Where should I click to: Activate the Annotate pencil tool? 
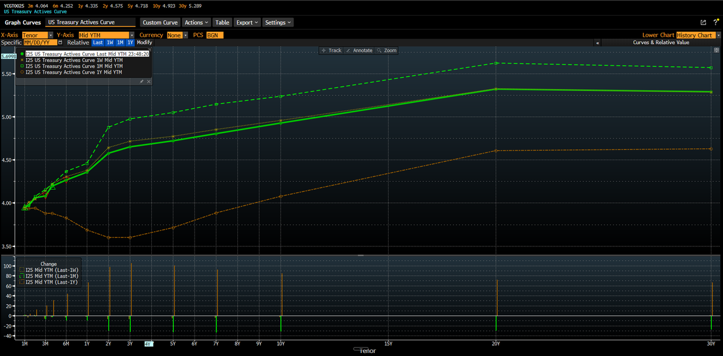coord(360,51)
